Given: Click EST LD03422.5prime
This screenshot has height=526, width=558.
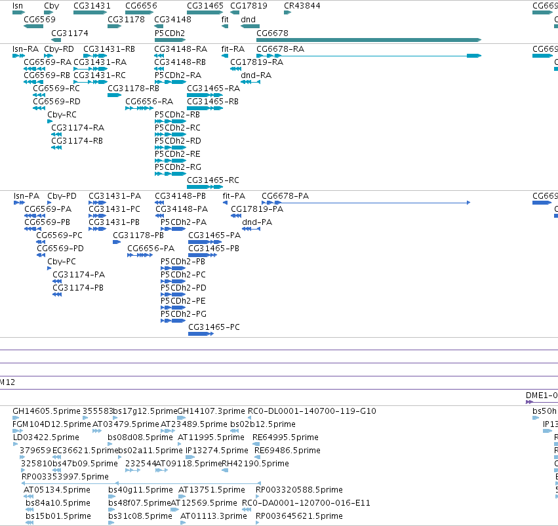Looking at the screenshot, I should click(46, 437).
